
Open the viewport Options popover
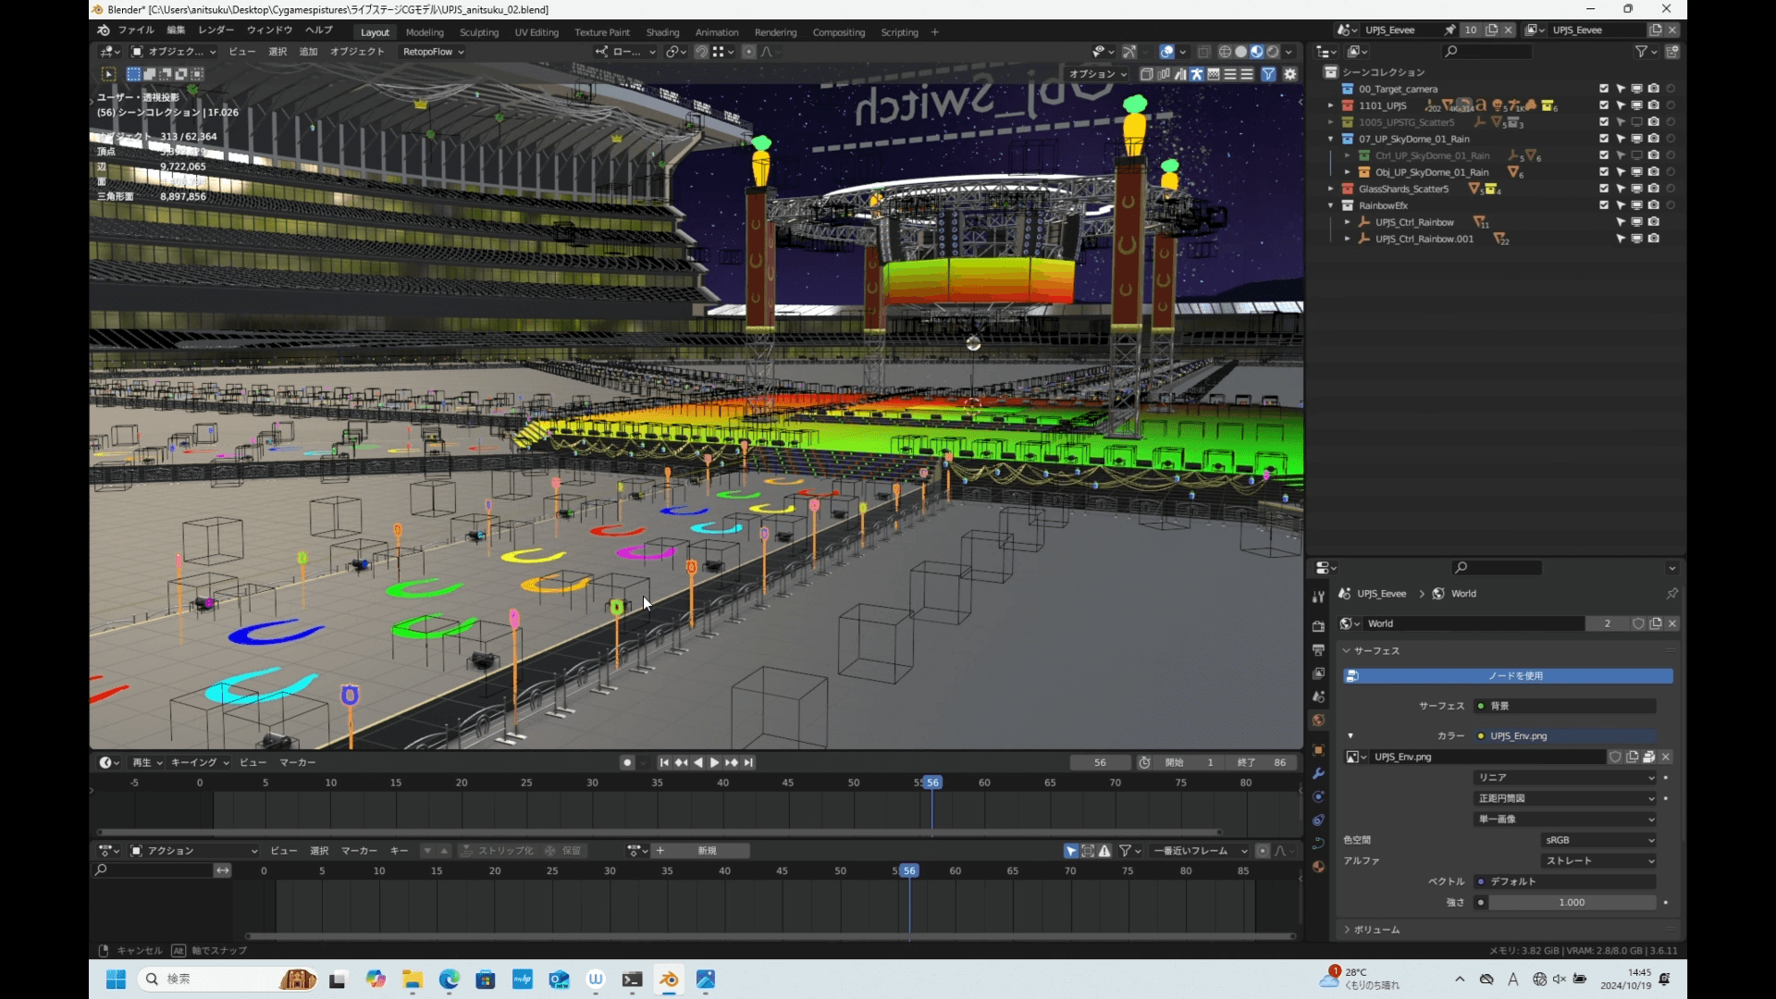1098,74
